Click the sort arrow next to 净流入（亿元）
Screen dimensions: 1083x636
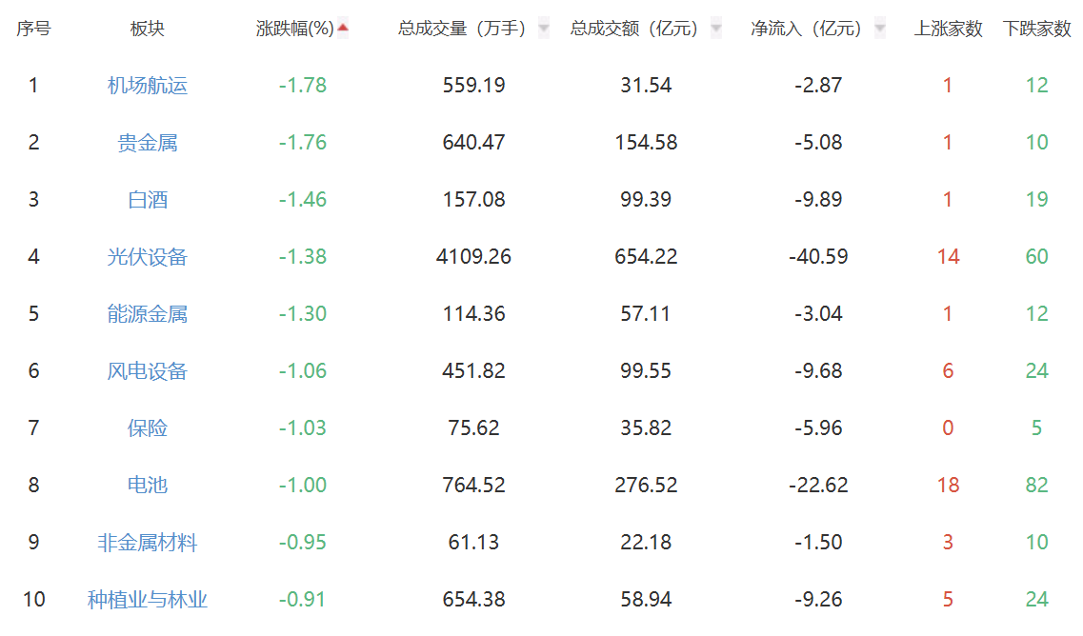coord(879,30)
